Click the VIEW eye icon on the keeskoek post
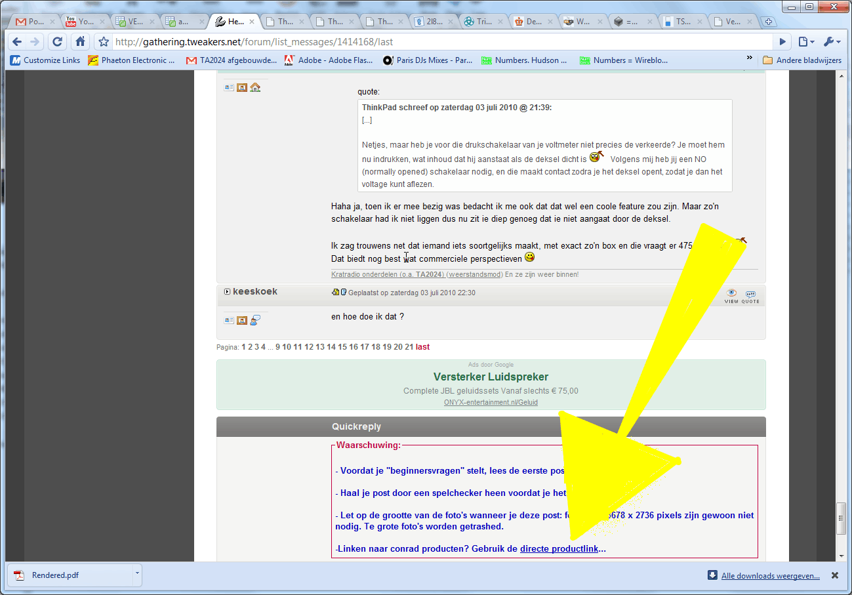852x595 pixels. [731, 296]
